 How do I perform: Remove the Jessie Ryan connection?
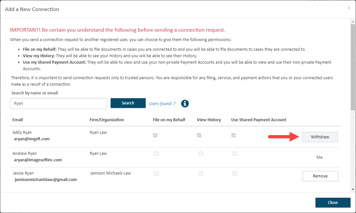[320, 176]
